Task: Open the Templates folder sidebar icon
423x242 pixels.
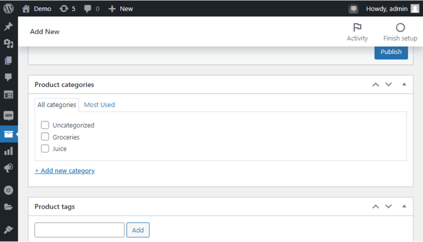Action: [8, 207]
